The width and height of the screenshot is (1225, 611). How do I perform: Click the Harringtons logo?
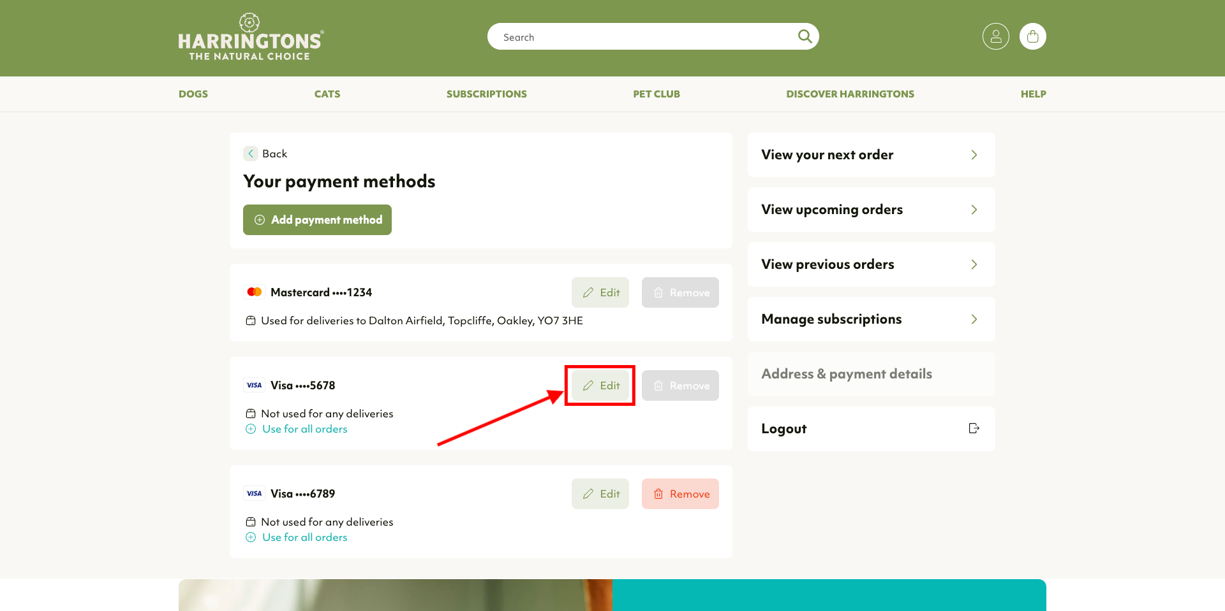coord(251,37)
